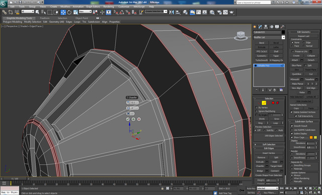Collapse the Selection rollout header
The width and height of the screenshot is (322, 195).
click(x=269, y=99)
